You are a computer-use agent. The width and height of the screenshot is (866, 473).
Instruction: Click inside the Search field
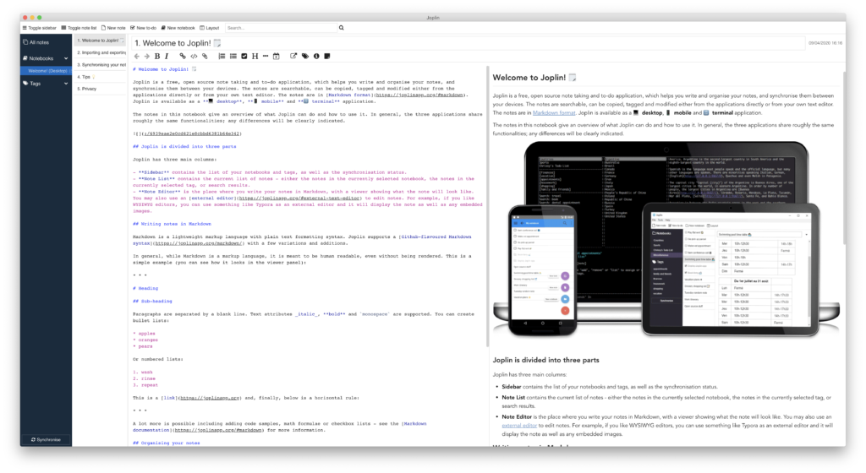pyautogui.click(x=279, y=28)
